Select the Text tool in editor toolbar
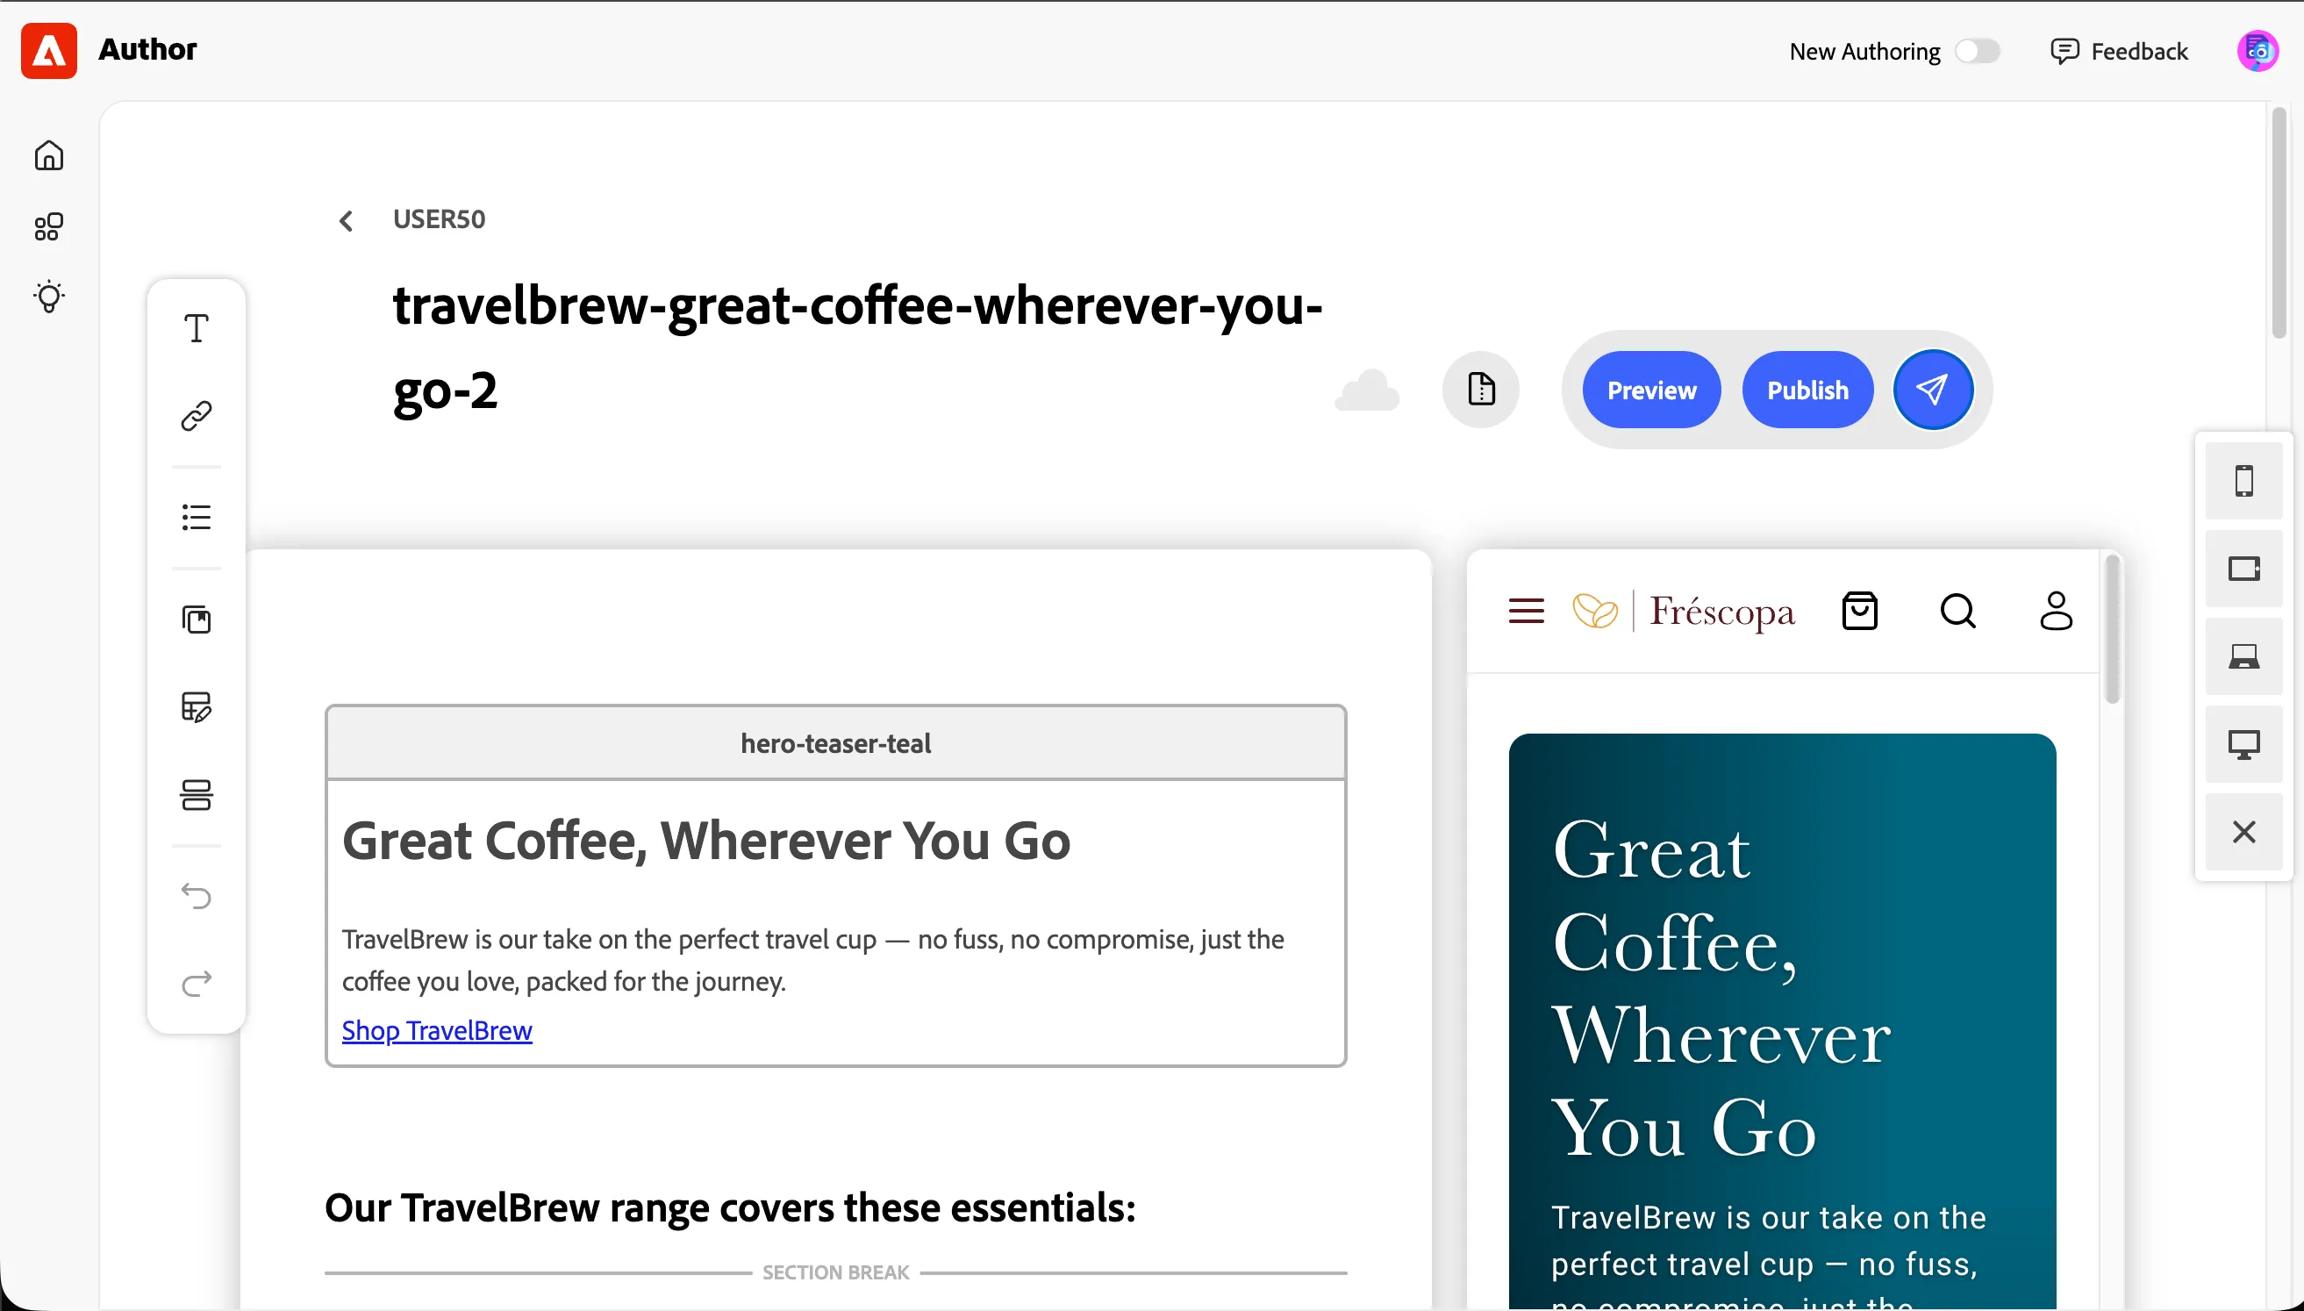The image size is (2304, 1311). click(x=197, y=329)
